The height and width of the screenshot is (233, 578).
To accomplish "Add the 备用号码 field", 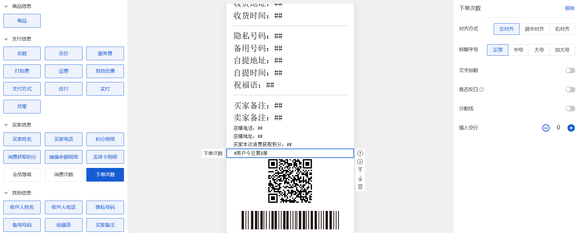I will (22, 225).
